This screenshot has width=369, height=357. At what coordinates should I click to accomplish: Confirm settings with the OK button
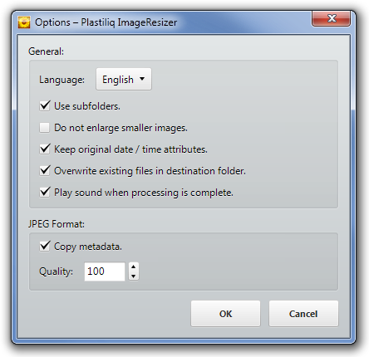[x=225, y=314]
